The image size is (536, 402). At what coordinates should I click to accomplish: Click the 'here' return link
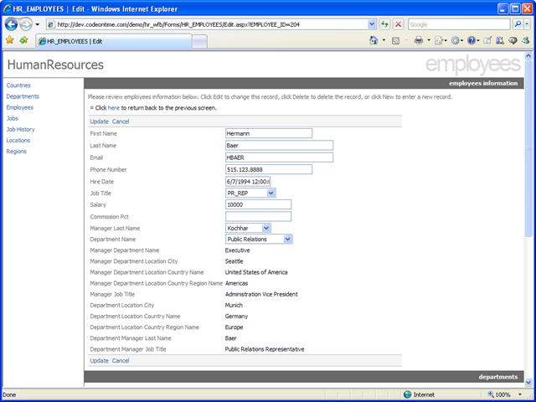click(114, 108)
